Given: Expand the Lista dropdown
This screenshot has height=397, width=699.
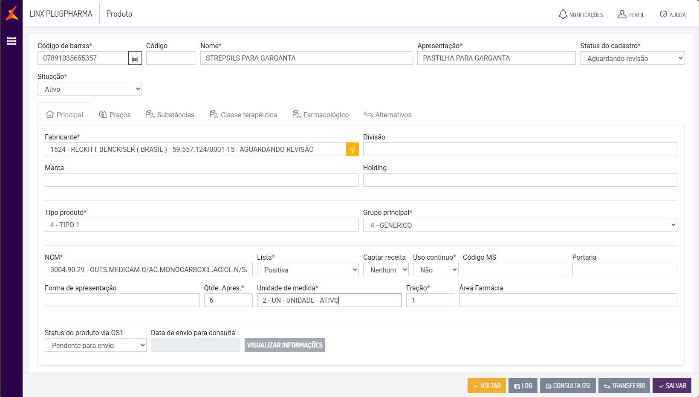Looking at the screenshot, I should click(x=308, y=270).
